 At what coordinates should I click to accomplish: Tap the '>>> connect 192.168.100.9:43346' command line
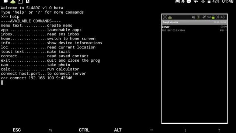point(37,78)
